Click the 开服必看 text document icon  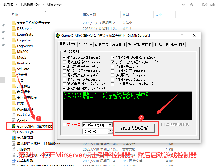click(x=14, y=149)
